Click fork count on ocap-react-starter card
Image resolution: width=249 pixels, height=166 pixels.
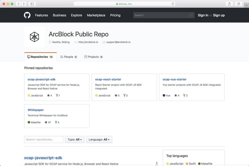click(x=126, y=95)
